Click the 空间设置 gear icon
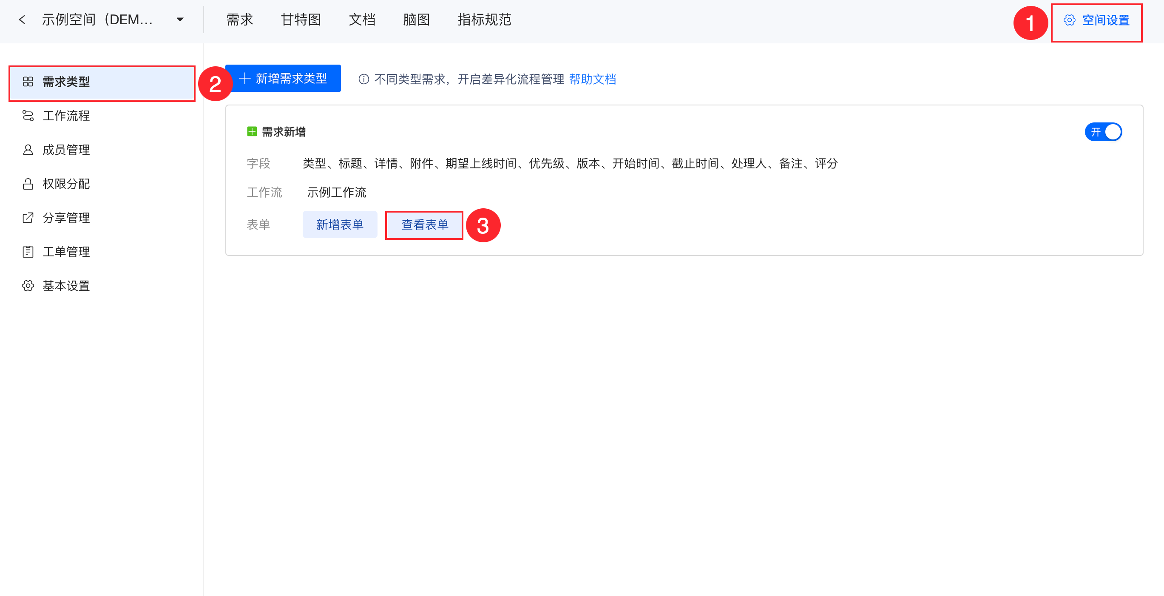The width and height of the screenshot is (1164, 596). [1069, 20]
